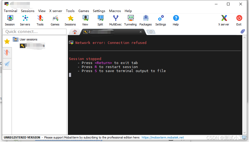Click the UNREGISTERED VERSION status text
Screen dimensions: 249x142
(22, 137)
